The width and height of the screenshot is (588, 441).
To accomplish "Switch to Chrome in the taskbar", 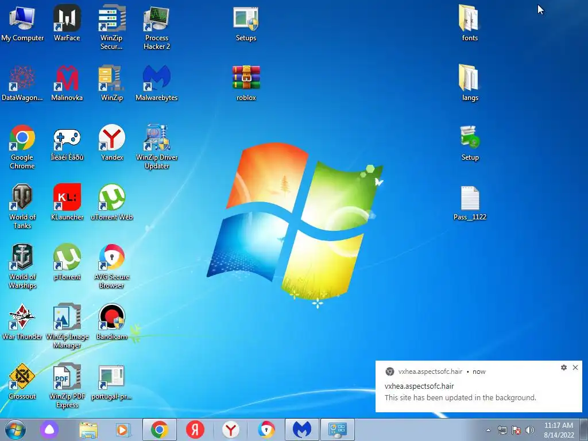I will pos(160,430).
